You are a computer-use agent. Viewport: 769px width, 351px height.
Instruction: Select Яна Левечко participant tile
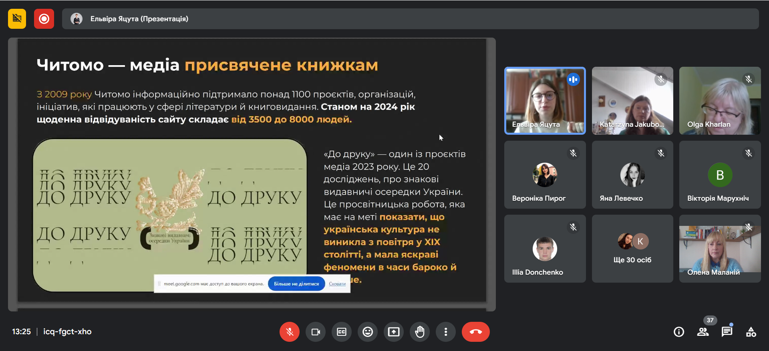(x=632, y=175)
